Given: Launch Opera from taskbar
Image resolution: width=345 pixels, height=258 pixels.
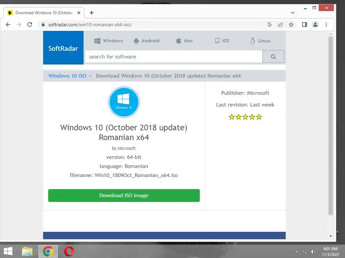Looking at the screenshot, I should [69, 251].
